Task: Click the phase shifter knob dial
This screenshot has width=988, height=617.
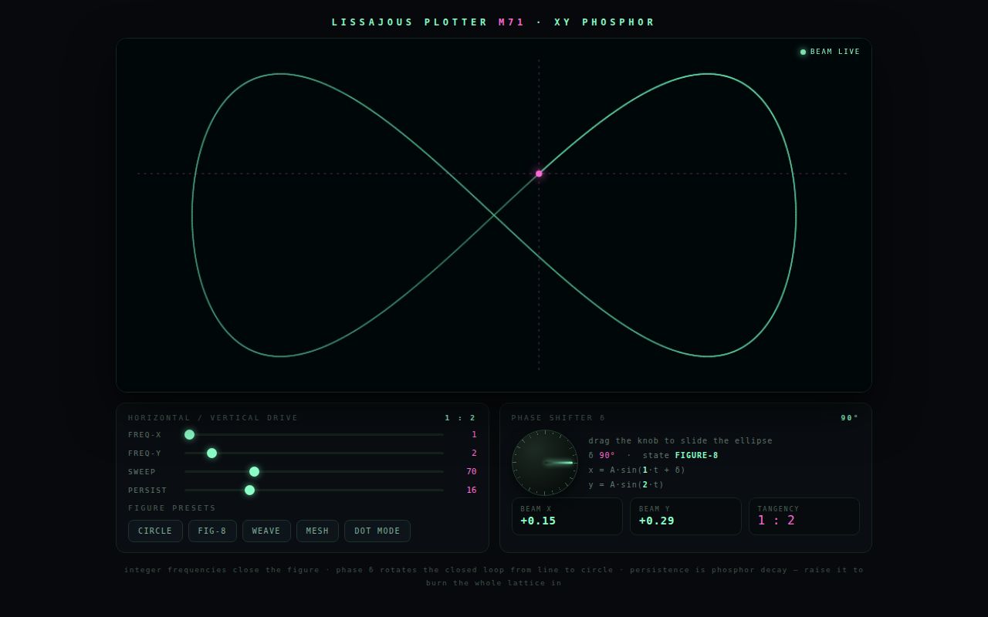Action: point(545,463)
